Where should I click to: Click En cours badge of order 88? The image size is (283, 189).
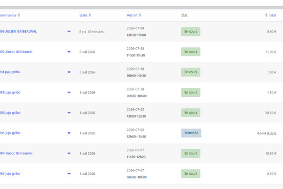coord(191,112)
